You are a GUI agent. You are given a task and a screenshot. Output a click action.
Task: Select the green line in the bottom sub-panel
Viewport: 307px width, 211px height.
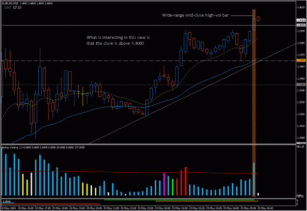179,200
